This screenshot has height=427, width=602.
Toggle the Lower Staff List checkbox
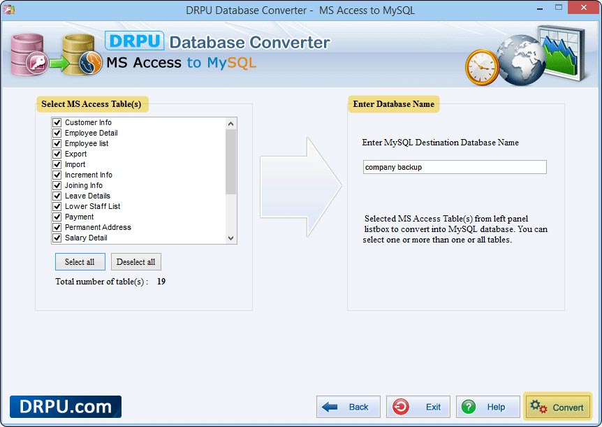pos(57,206)
